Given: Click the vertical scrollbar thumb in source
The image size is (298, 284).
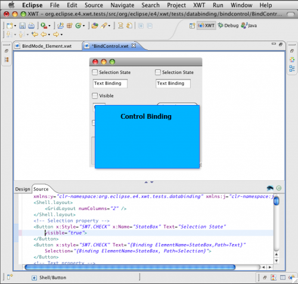Looking at the screenshot, I should pyautogui.click(x=276, y=201).
